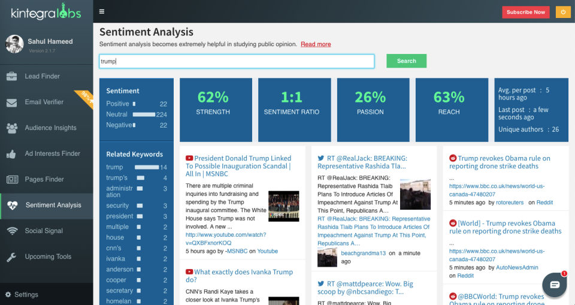The height and width of the screenshot is (305, 575).
Task: Click the 26% Passion tile
Action: coord(373,110)
